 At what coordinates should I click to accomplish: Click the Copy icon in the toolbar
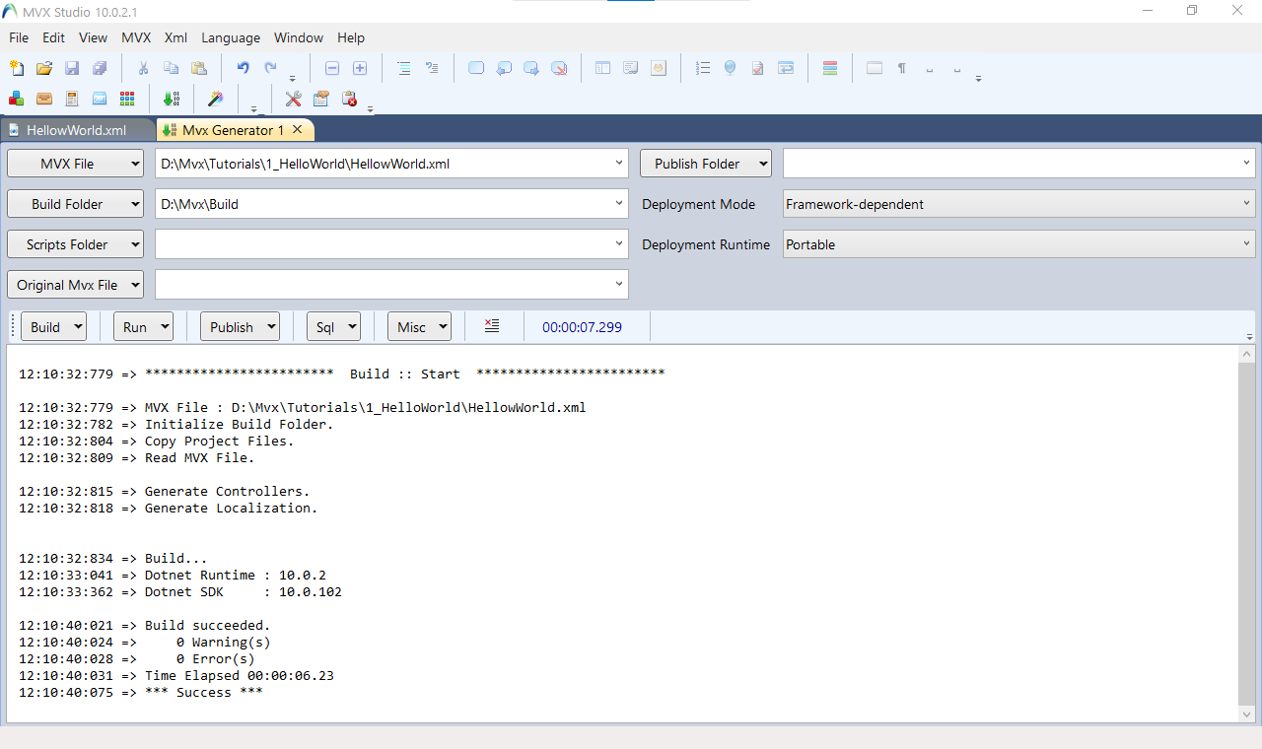click(171, 68)
